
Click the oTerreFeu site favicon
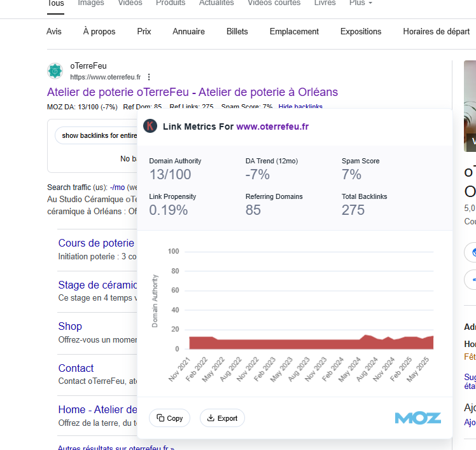(55, 71)
